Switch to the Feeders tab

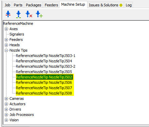point(51,5)
